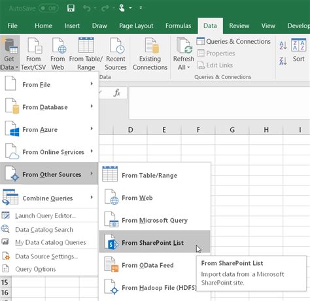The width and height of the screenshot is (310, 301).
Task: Select column E header
Action: coord(164,130)
